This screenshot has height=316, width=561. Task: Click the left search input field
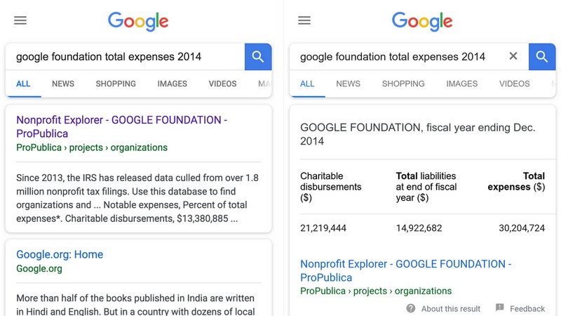tap(126, 57)
